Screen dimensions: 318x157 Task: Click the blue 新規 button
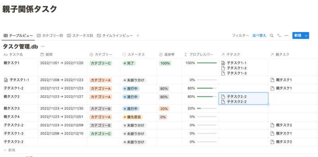[298, 36]
